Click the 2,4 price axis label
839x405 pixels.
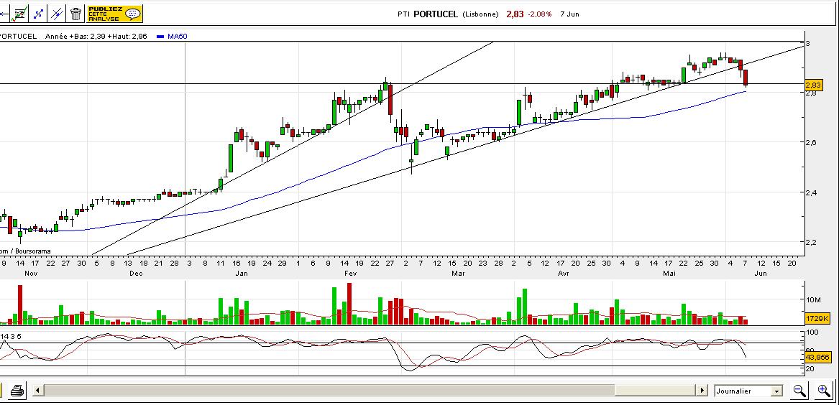click(811, 192)
